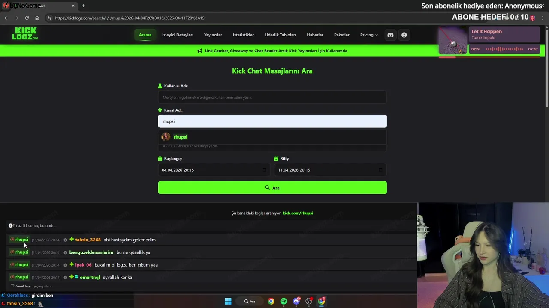
Task: Click the KickLogz logo
Action: coord(25,34)
